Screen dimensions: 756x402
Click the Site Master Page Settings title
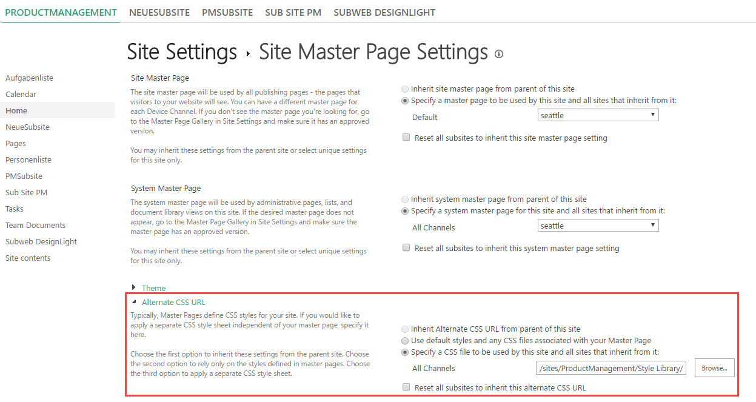coord(373,52)
